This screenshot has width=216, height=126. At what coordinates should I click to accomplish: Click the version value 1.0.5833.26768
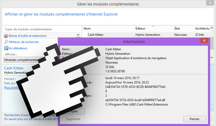tap(115, 71)
